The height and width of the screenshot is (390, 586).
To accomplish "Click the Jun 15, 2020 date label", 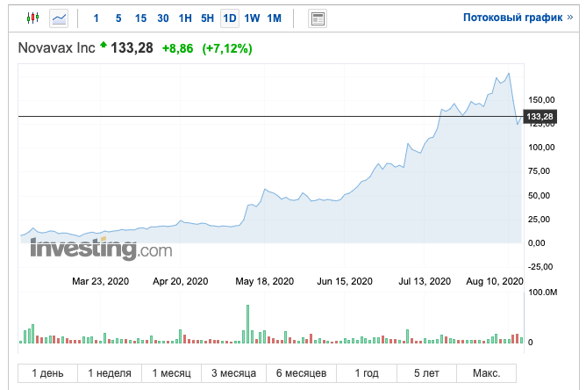I will [345, 281].
